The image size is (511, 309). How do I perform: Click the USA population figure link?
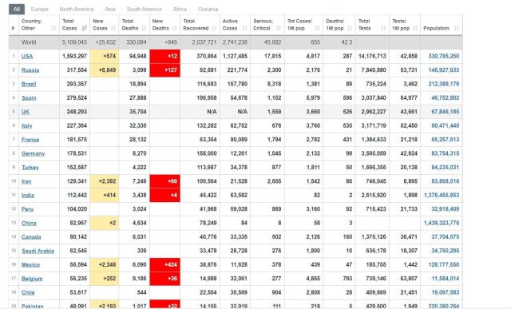(444, 56)
